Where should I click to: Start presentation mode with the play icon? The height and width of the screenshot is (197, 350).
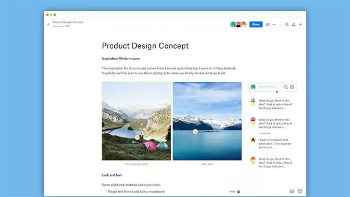[268, 24]
